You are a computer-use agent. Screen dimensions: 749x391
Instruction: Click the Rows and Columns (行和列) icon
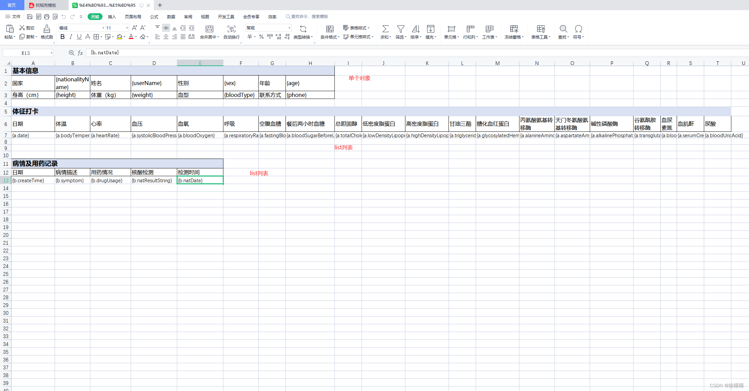(x=470, y=29)
